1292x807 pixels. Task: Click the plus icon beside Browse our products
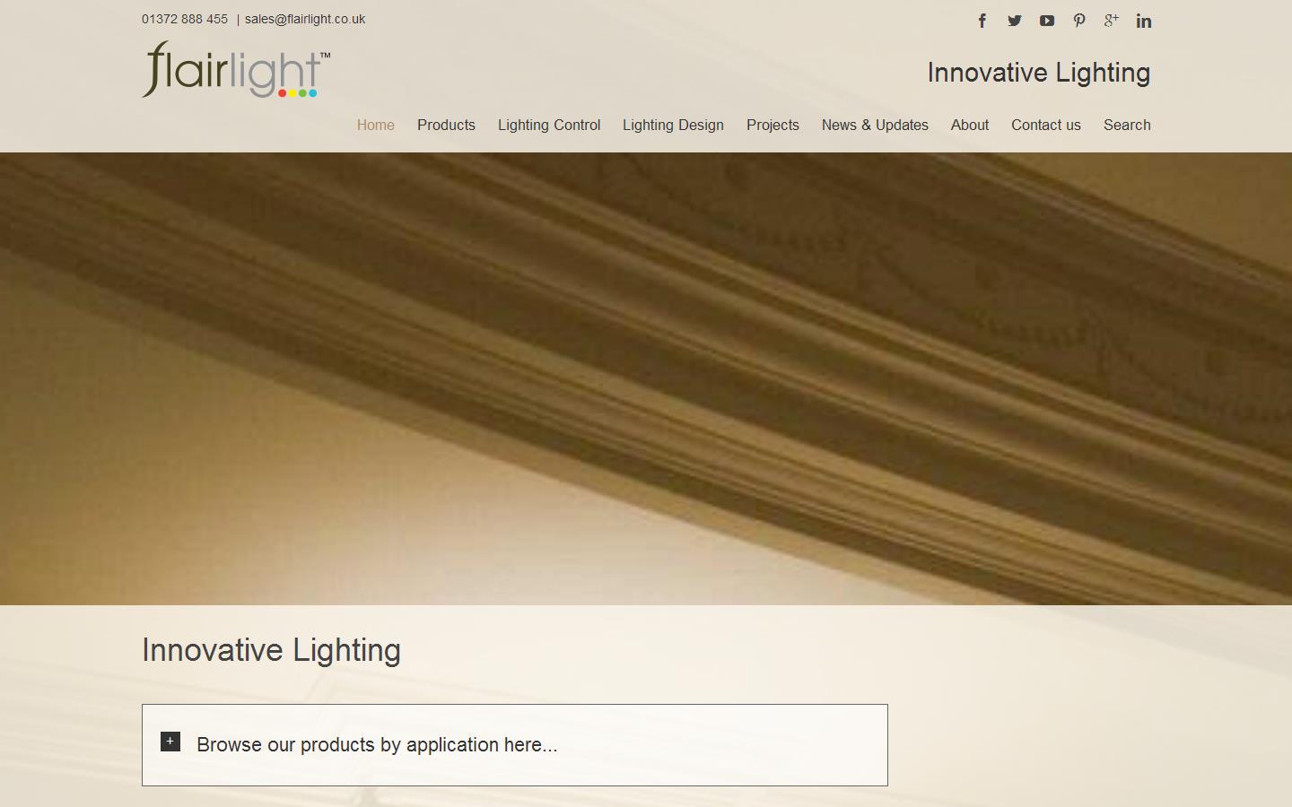170,742
